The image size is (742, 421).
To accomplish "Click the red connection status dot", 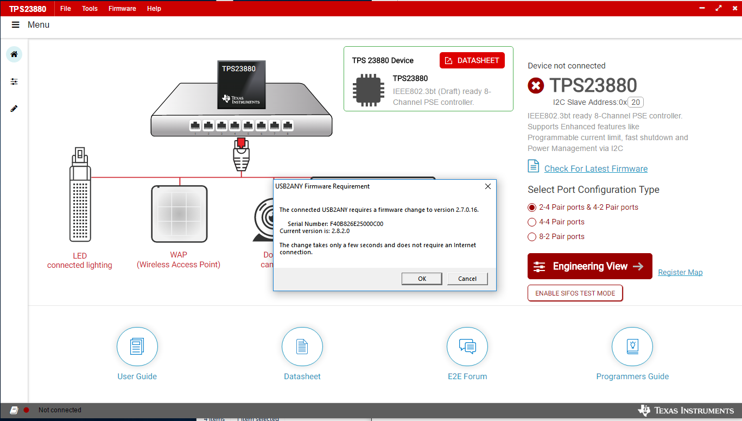I will [x=26, y=410].
